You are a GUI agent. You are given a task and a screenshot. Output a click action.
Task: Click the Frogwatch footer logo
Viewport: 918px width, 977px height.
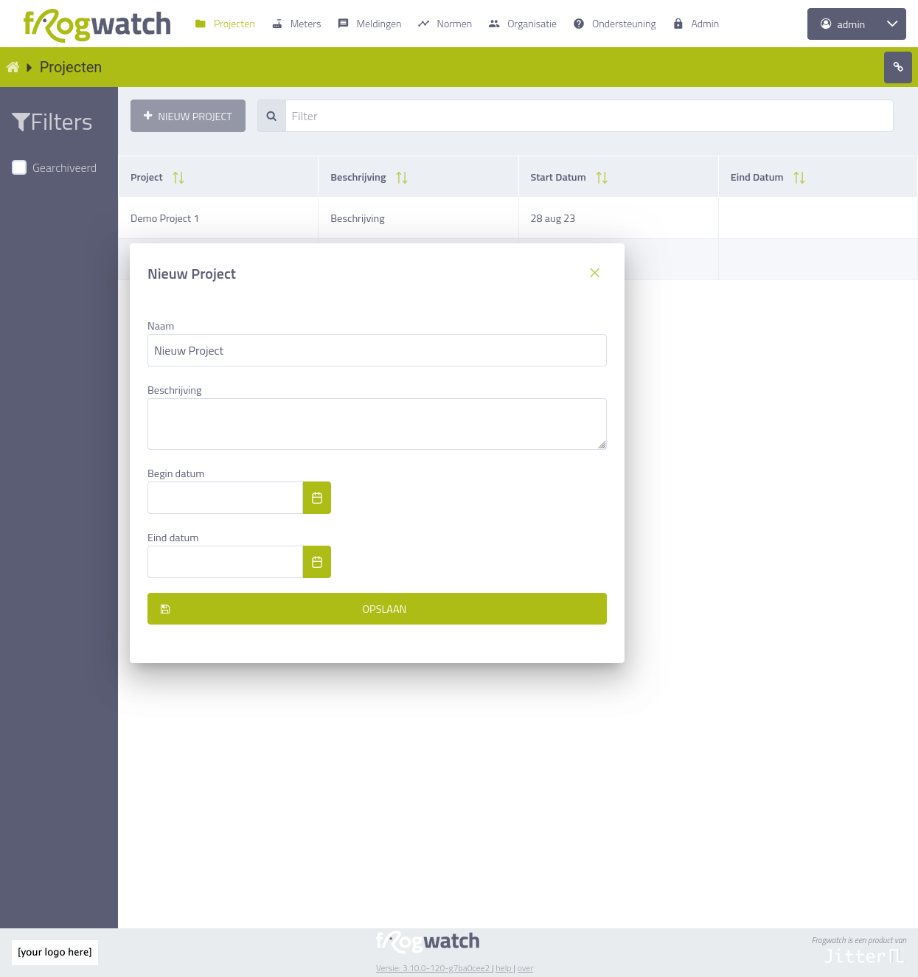click(428, 942)
